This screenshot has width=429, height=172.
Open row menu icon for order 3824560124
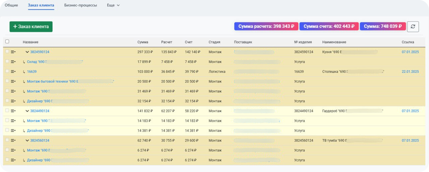coord(13,140)
